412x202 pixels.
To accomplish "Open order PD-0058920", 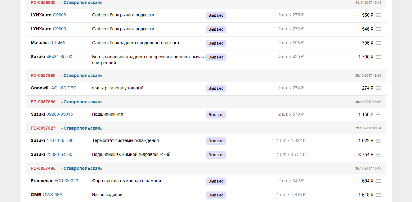I will tap(43, 2).
